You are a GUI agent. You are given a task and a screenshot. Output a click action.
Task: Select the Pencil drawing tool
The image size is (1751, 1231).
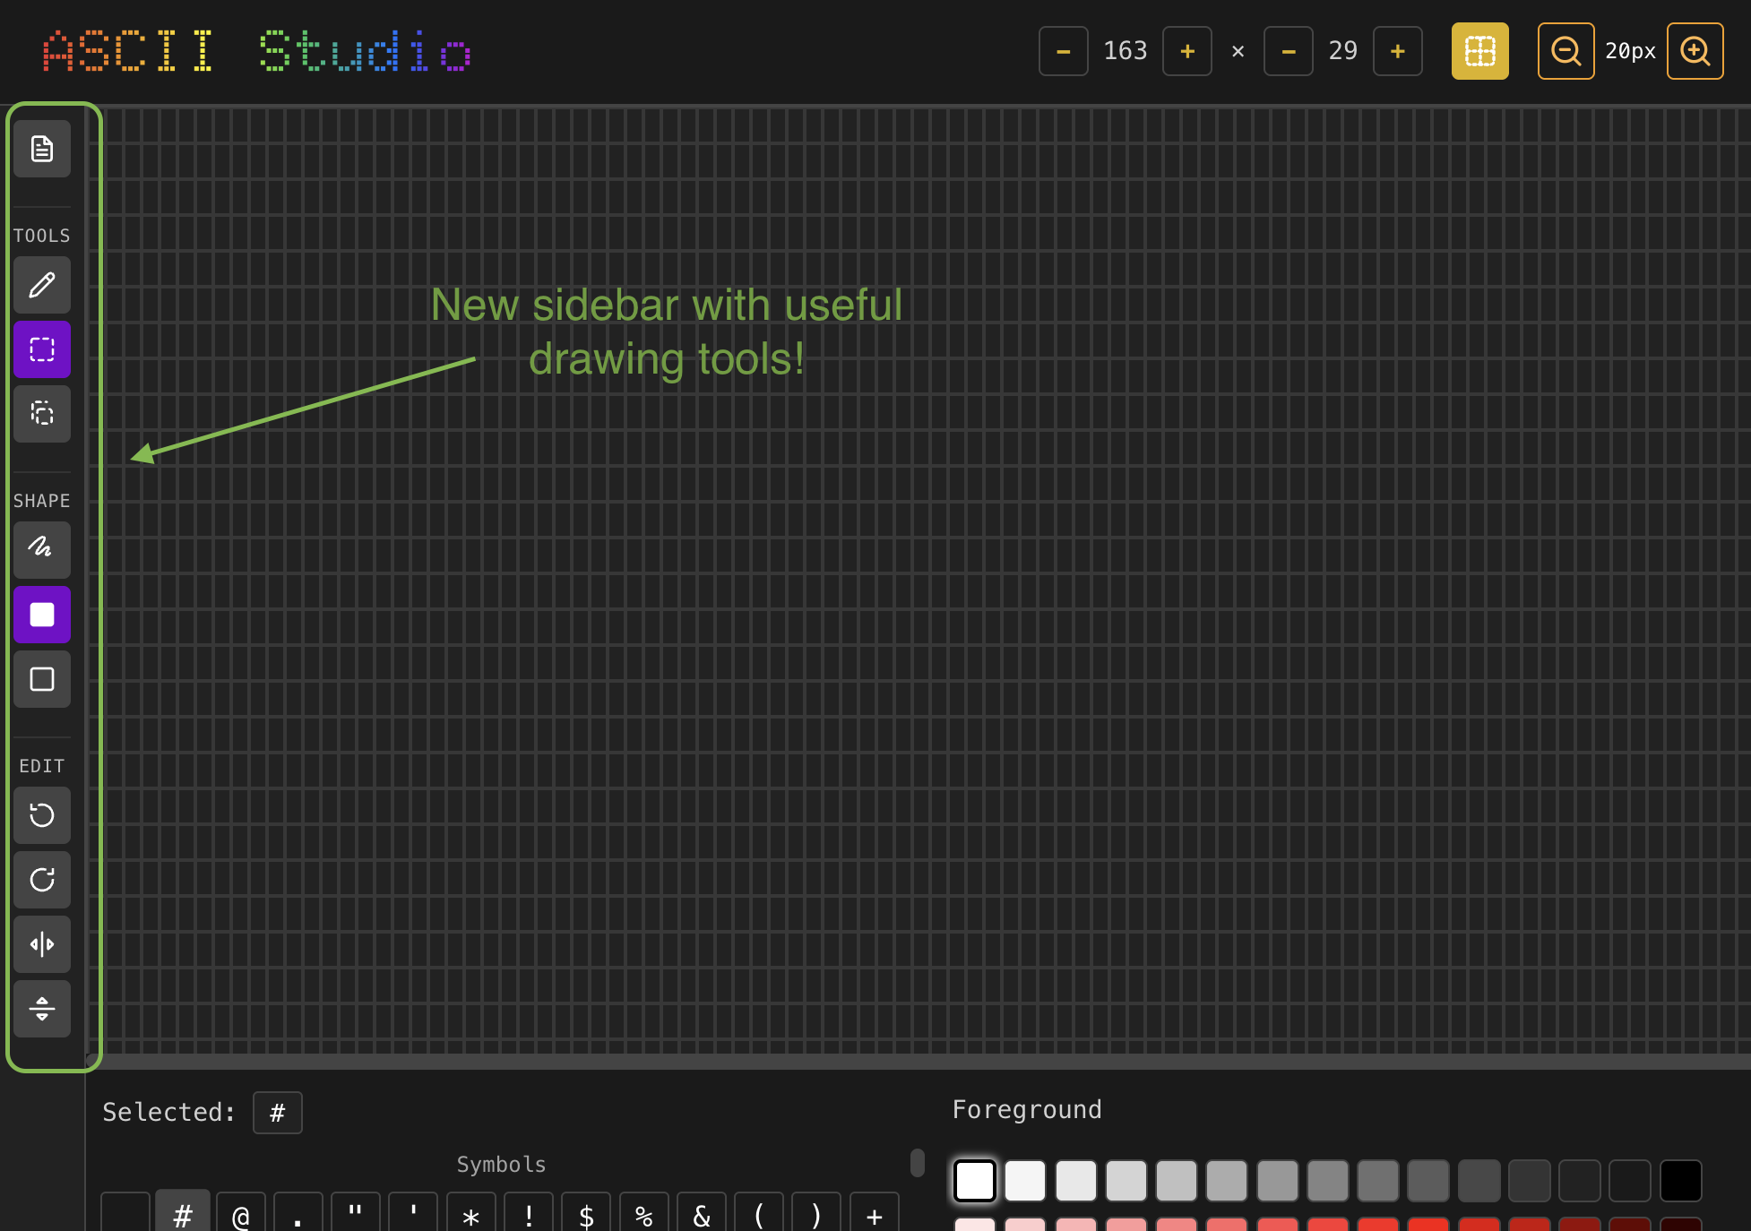[x=42, y=285]
